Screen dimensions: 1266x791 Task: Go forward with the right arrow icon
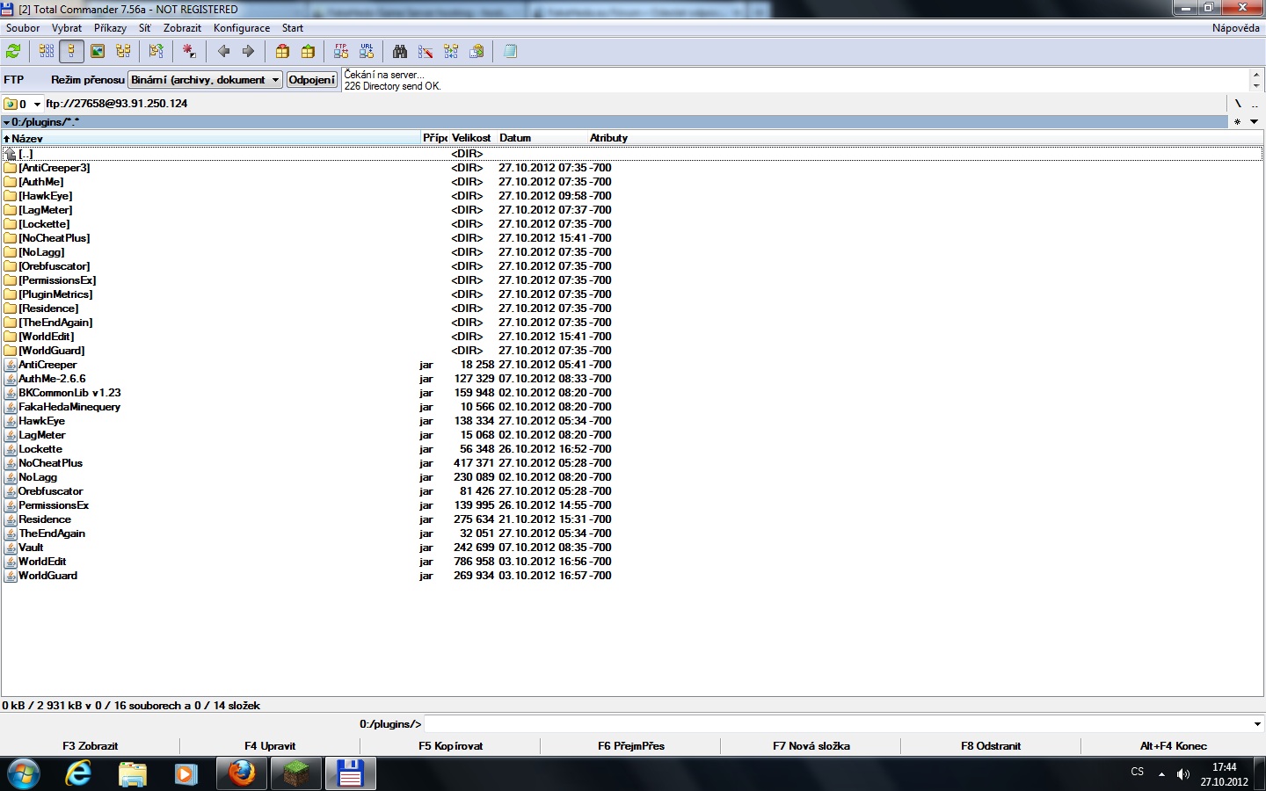(x=249, y=52)
